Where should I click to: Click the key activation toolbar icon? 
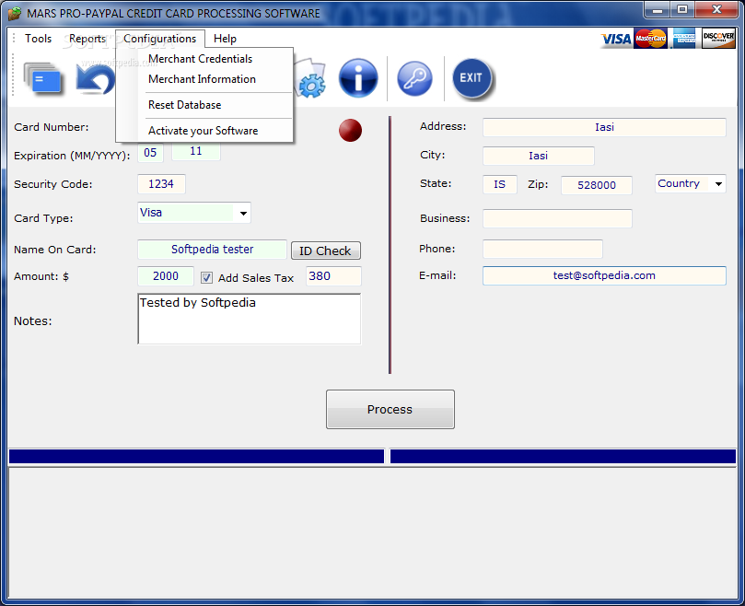[414, 78]
